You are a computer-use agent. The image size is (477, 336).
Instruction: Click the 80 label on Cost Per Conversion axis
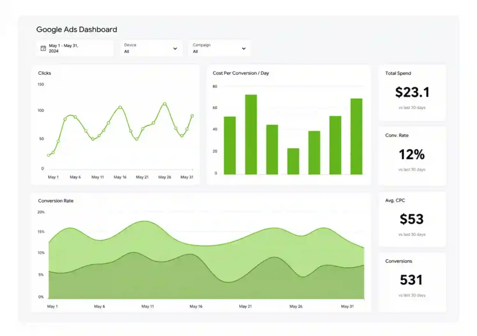(x=215, y=86)
